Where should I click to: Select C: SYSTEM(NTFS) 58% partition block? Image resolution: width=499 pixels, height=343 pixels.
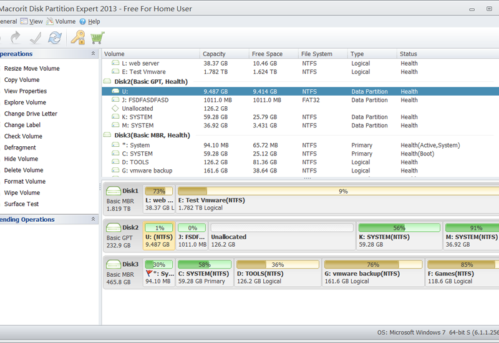pyautogui.click(x=205, y=272)
